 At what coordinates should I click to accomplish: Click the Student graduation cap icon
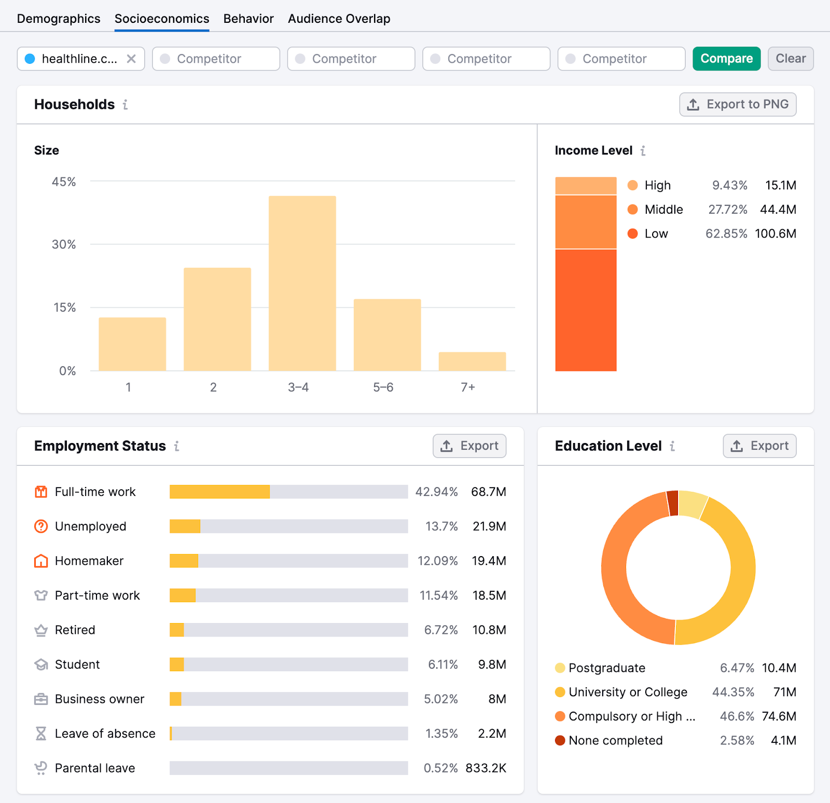(x=41, y=664)
